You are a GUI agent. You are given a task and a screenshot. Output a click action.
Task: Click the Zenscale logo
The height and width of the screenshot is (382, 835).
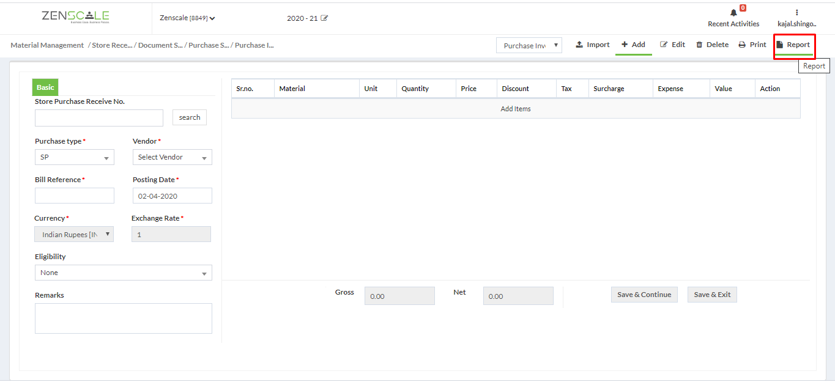pos(76,17)
